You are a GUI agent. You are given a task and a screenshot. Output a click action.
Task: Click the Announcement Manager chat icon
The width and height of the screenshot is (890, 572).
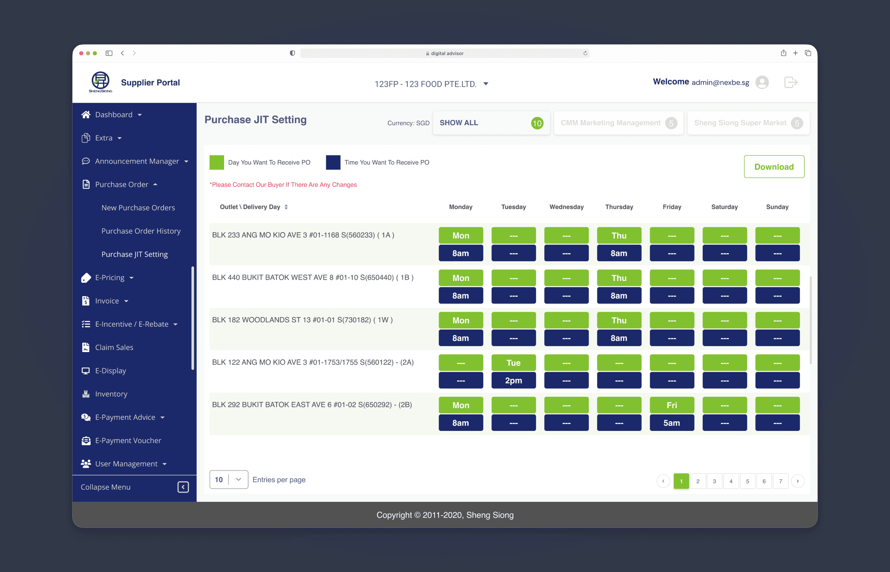pos(86,161)
